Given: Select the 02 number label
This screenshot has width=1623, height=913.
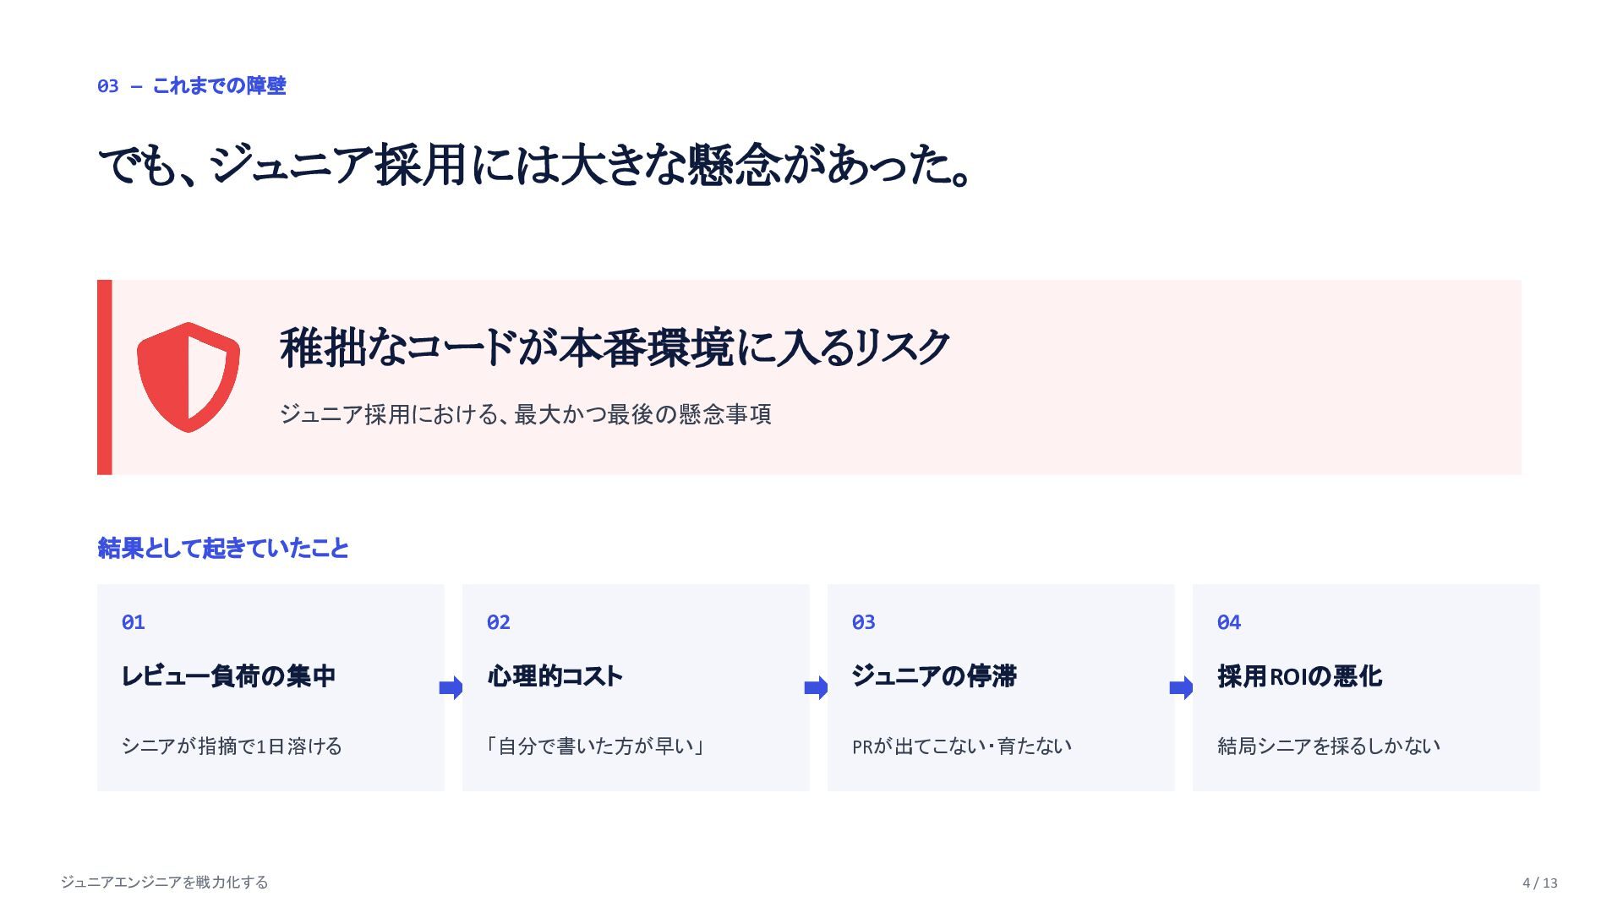Looking at the screenshot, I should [x=499, y=622].
